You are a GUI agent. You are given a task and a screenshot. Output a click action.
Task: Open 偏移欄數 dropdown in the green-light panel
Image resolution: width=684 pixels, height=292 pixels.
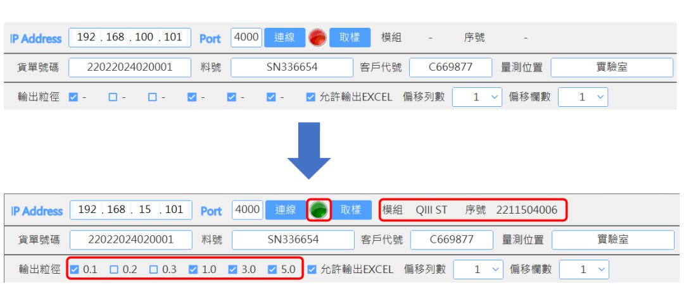(x=584, y=269)
